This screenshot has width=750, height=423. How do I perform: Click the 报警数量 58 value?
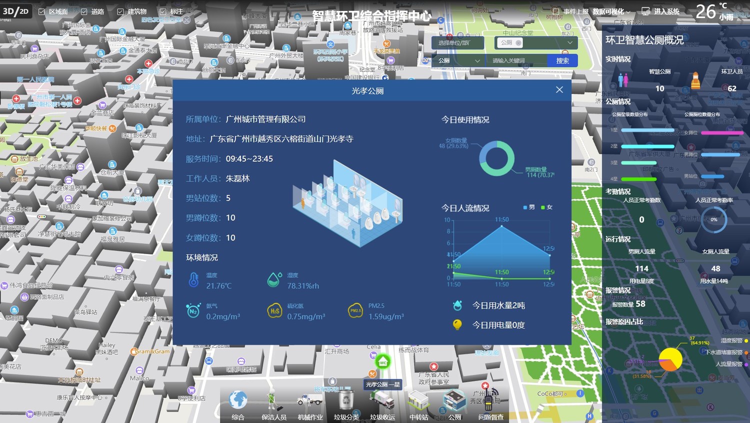640,304
